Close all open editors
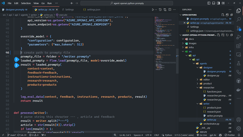The width and height of the screenshot is (243, 137). point(231,15)
